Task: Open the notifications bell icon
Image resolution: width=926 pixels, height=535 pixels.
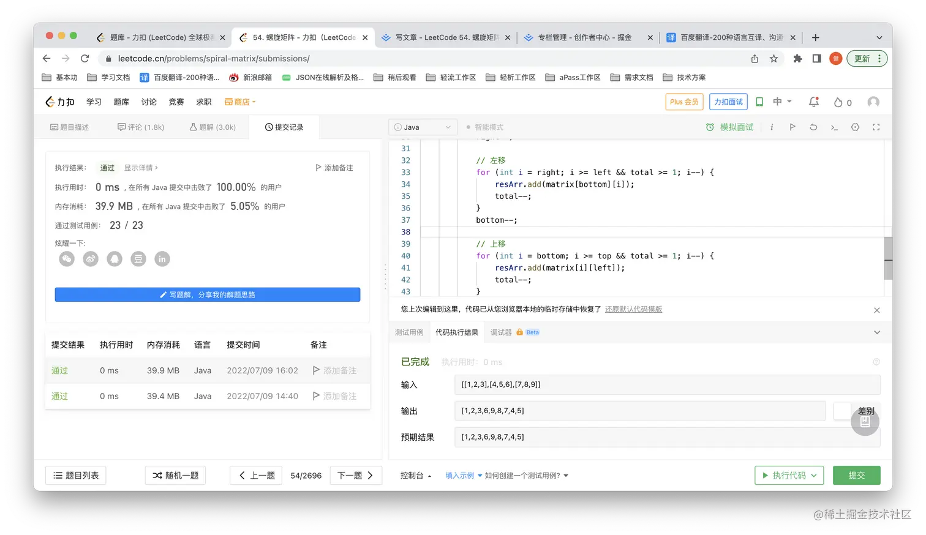Action: (x=813, y=102)
